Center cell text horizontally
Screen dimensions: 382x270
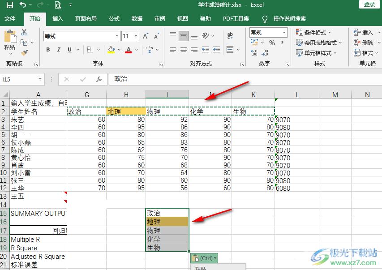tap(184, 50)
